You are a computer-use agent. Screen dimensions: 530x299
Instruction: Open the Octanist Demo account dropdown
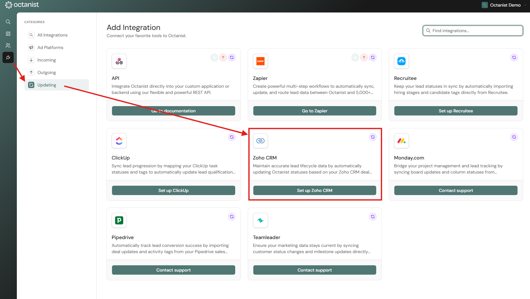coord(503,5)
